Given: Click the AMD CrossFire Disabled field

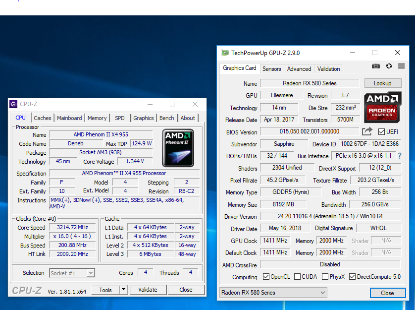Looking at the screenshot, I should 330,264.
